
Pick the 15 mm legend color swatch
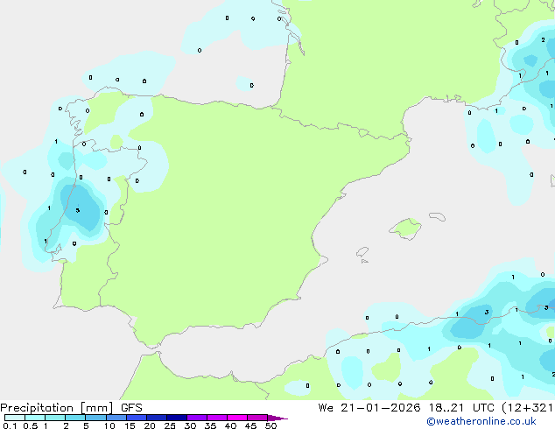coord(136,418)
